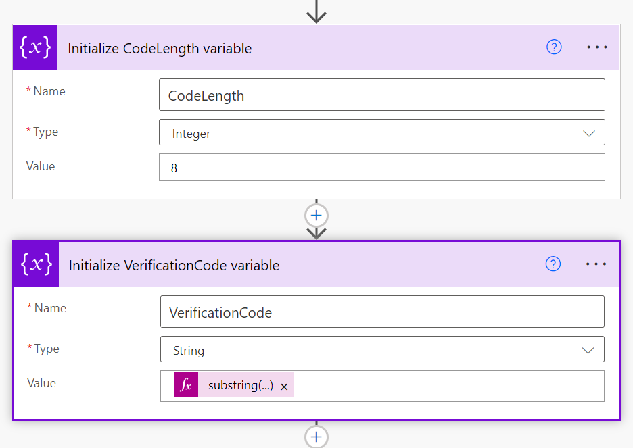
Task: Edit the CodeLength name field
Action: point(382,95)
